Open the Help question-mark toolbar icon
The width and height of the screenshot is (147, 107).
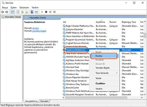click(x=32, y=12)
